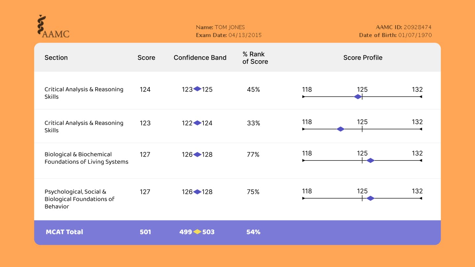This screenshot has width=475, height=267.
Task: Click the score profile diamond marker in the 77% row
Action: [370, 161]
